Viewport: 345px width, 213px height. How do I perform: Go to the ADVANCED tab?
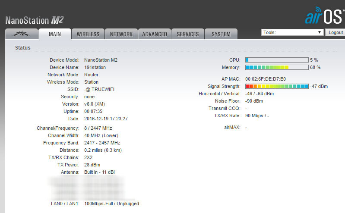[x=155, y=34]
